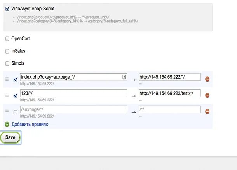The image size is (237, 170).
Task: Uncheck the WebAsyst Shop-Script checkbox
Action: 7,8
